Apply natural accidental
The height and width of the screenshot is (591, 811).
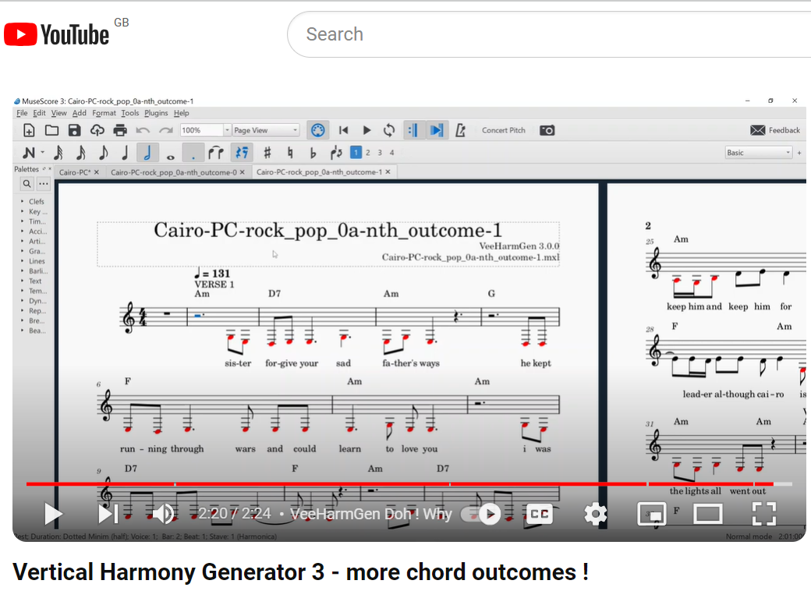290,153
